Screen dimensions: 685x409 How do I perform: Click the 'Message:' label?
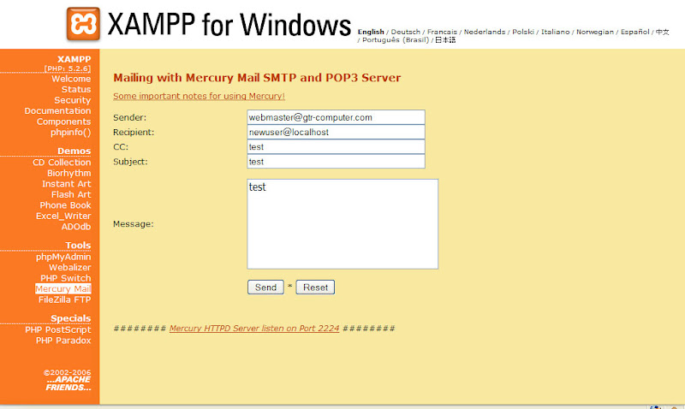point(134,224)
